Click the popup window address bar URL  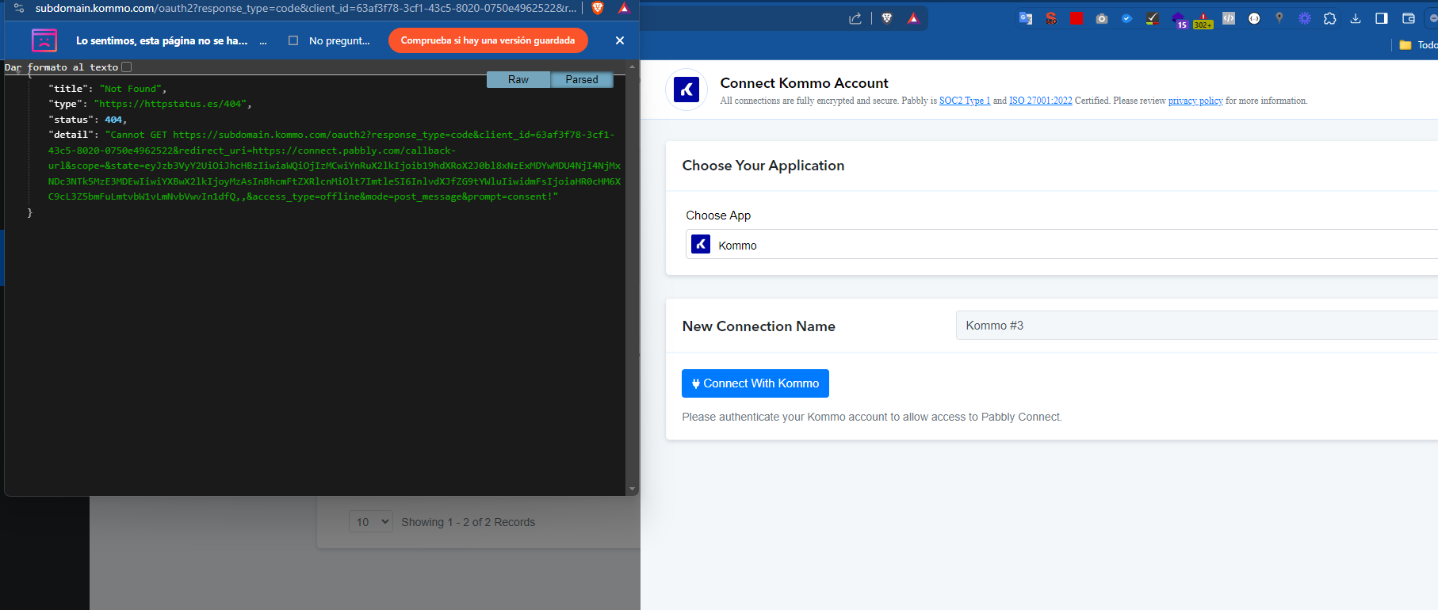tap(305, 8)
